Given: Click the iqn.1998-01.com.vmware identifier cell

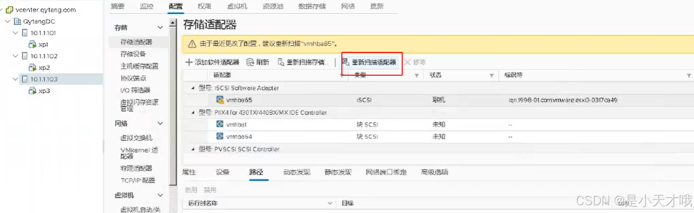Looking at the screenshot, I should (563, 100).
